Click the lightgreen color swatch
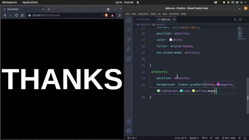 pos(158,91)
